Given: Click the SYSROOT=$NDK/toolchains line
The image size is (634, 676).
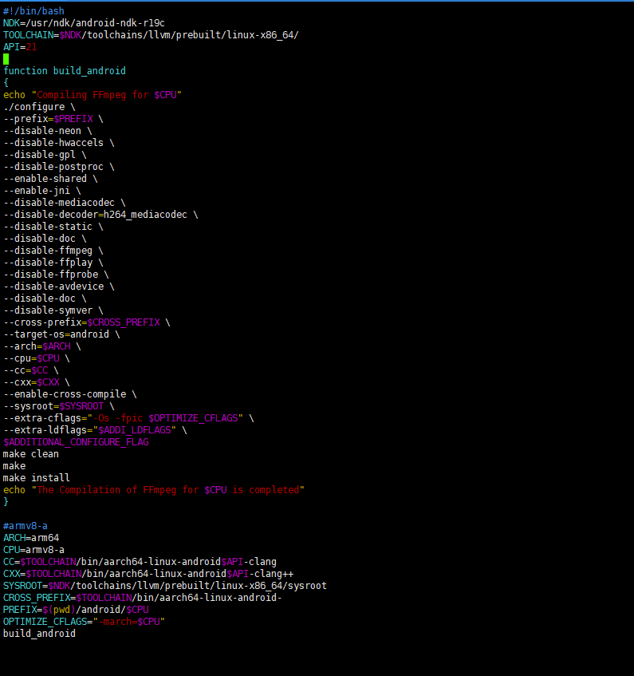Looking at the screenshot, I should click(165, 586).
